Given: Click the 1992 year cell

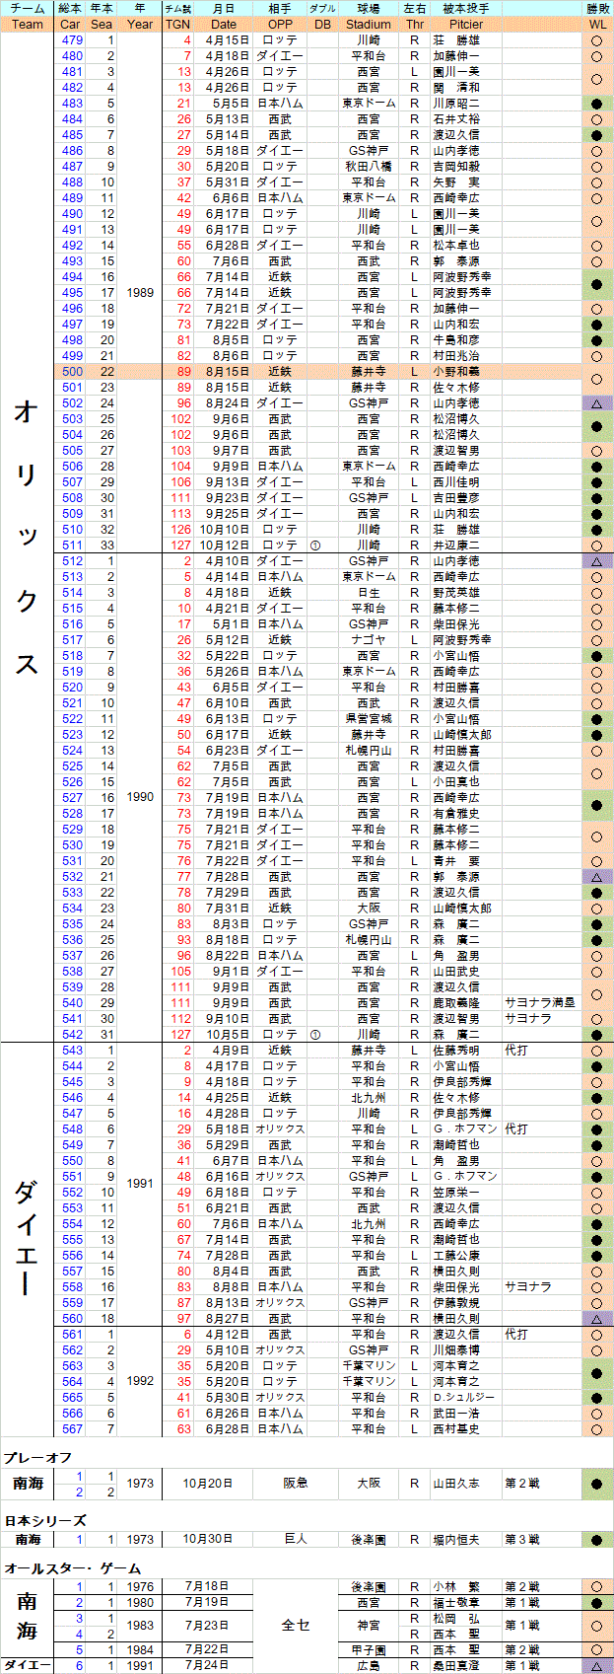Looking at the screenshot, I should click(140, 1381).
